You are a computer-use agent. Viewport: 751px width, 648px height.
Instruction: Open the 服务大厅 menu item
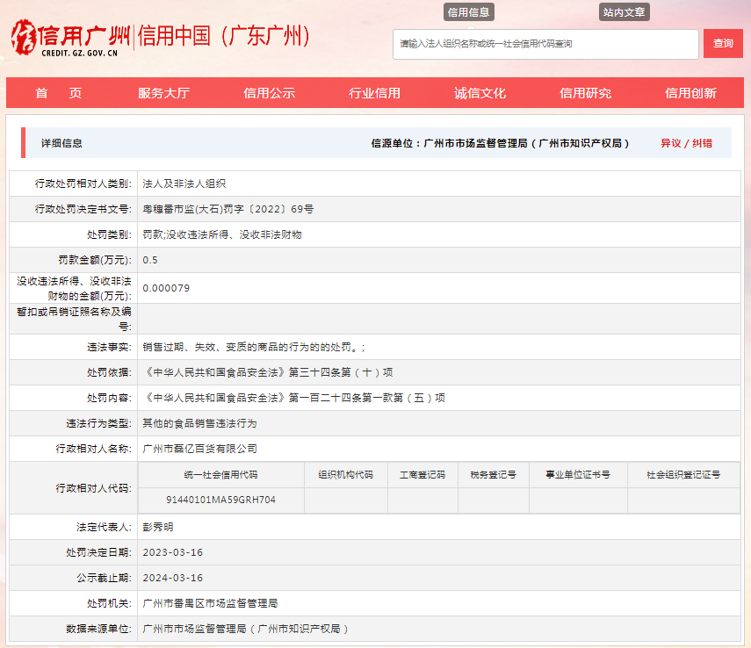tap(163, 93)
